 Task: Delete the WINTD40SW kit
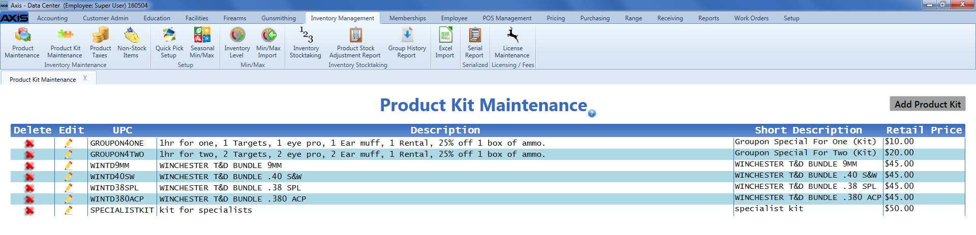30,177
